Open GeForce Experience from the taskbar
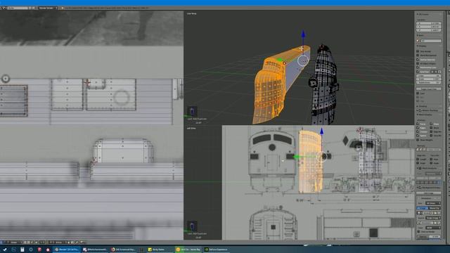 [216, 249]
